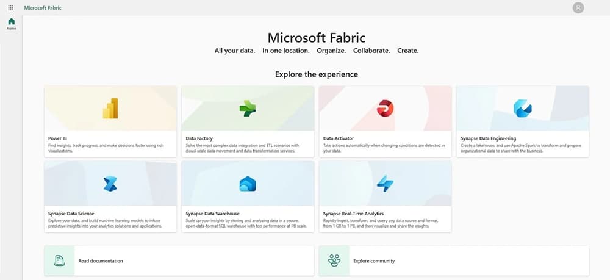This screenshot has width=610, height=280.
Task: Open the Synapse Data Science card title
Action: (71, 214)
